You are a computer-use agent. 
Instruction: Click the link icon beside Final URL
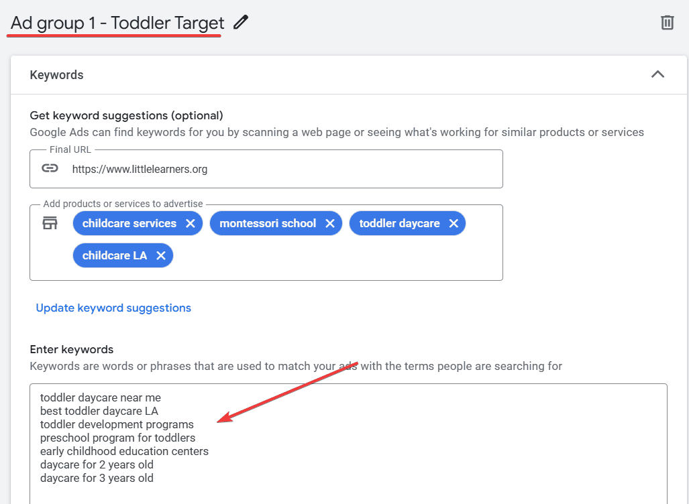[x=50, y=169]
